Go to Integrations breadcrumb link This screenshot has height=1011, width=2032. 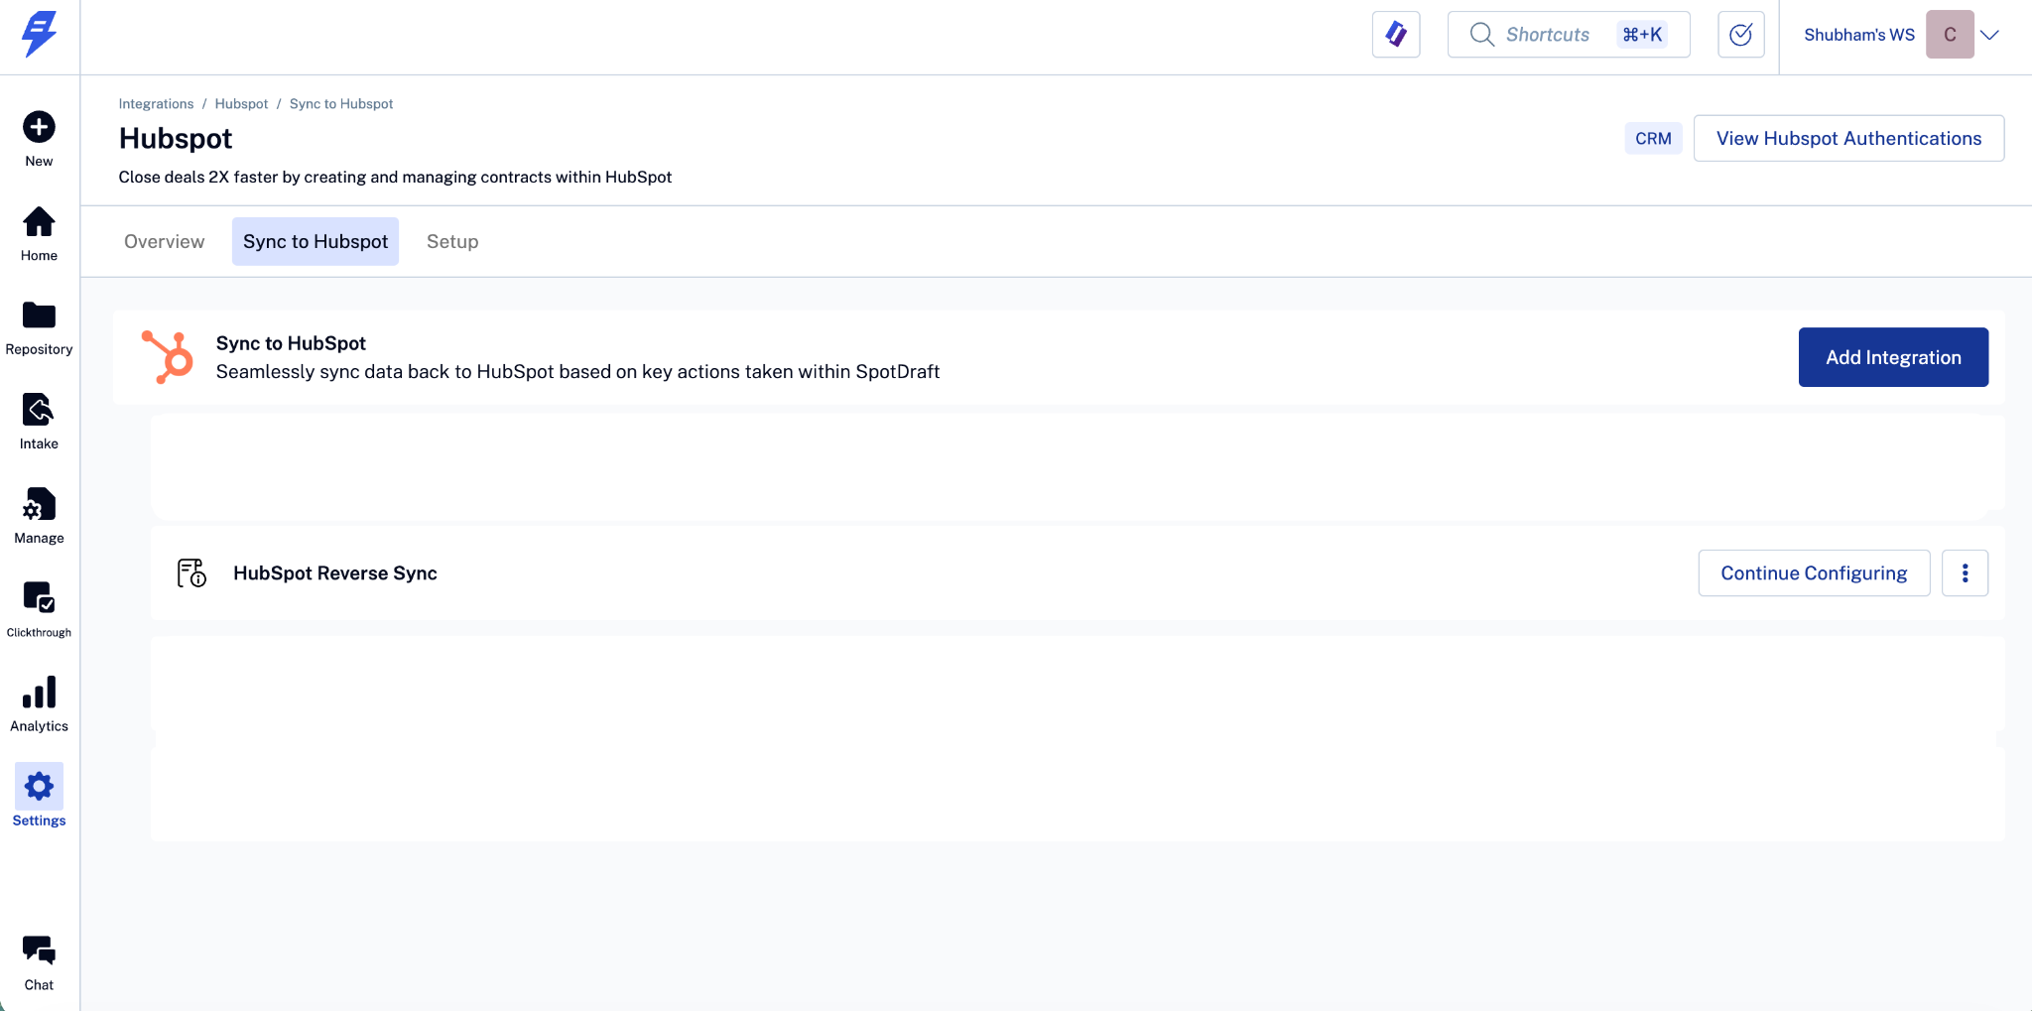tap(156, 104)
